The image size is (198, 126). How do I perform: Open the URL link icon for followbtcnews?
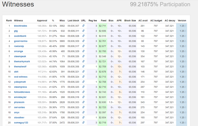(x=83, y=92)
